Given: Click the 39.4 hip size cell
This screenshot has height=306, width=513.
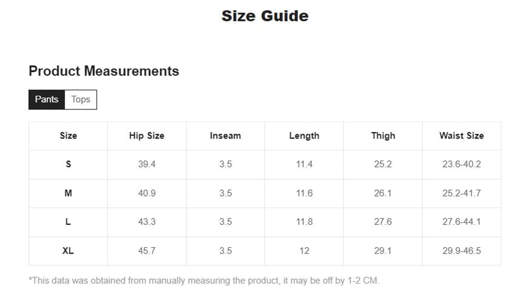Looking at the screenshot, I should [x=147, y=164].
